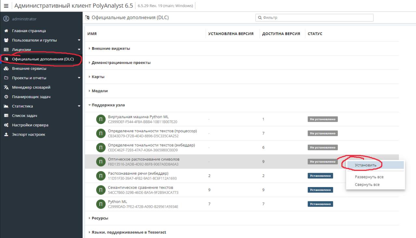Open Список задач in sidebar
The width and height of the screenshot is (416, 238).
[x=24, y=116]
